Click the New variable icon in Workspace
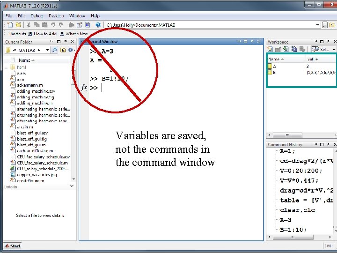Image resolution: width=337 pixels, height=253 pixels. (270, 49)
